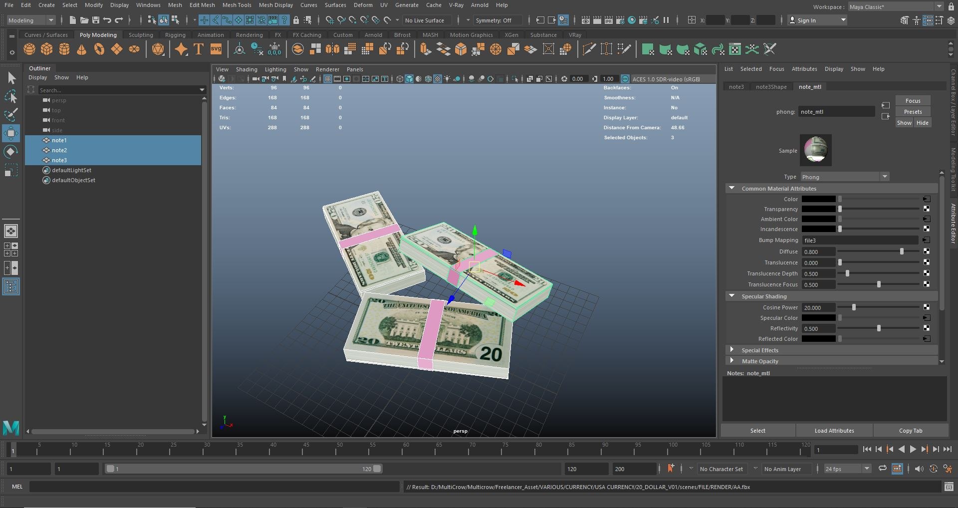The image size is (958, 508).
Task: Switch to the Rigging shelf tab
Action: (175, 35)
